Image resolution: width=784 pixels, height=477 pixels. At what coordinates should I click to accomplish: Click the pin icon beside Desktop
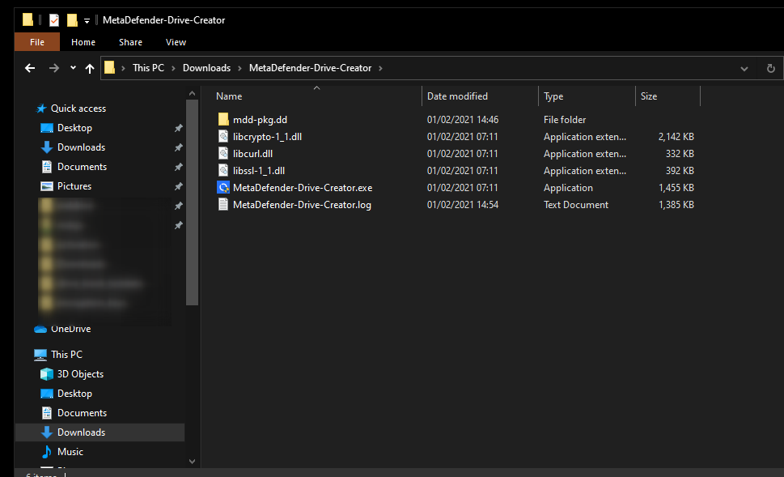coord(178,128)
